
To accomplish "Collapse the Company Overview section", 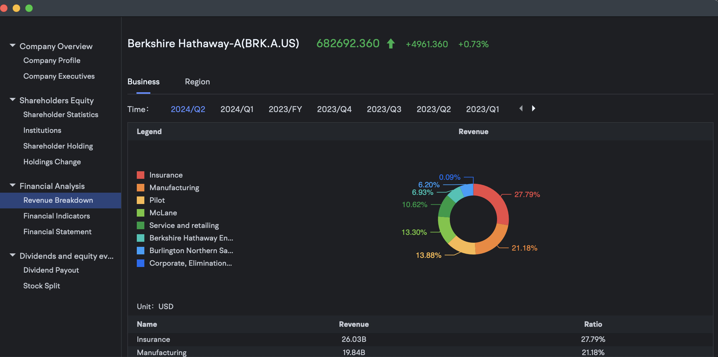I will (x=12, y=45).
